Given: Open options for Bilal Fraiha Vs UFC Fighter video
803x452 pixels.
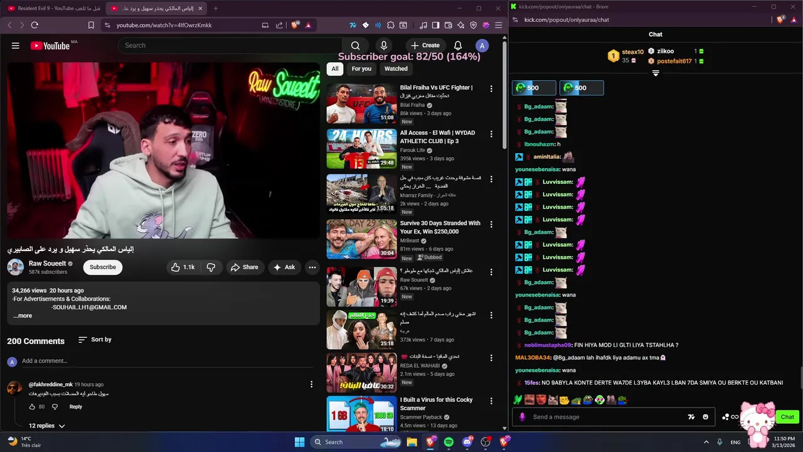Looking at the screenshot, I should point(491,89).
